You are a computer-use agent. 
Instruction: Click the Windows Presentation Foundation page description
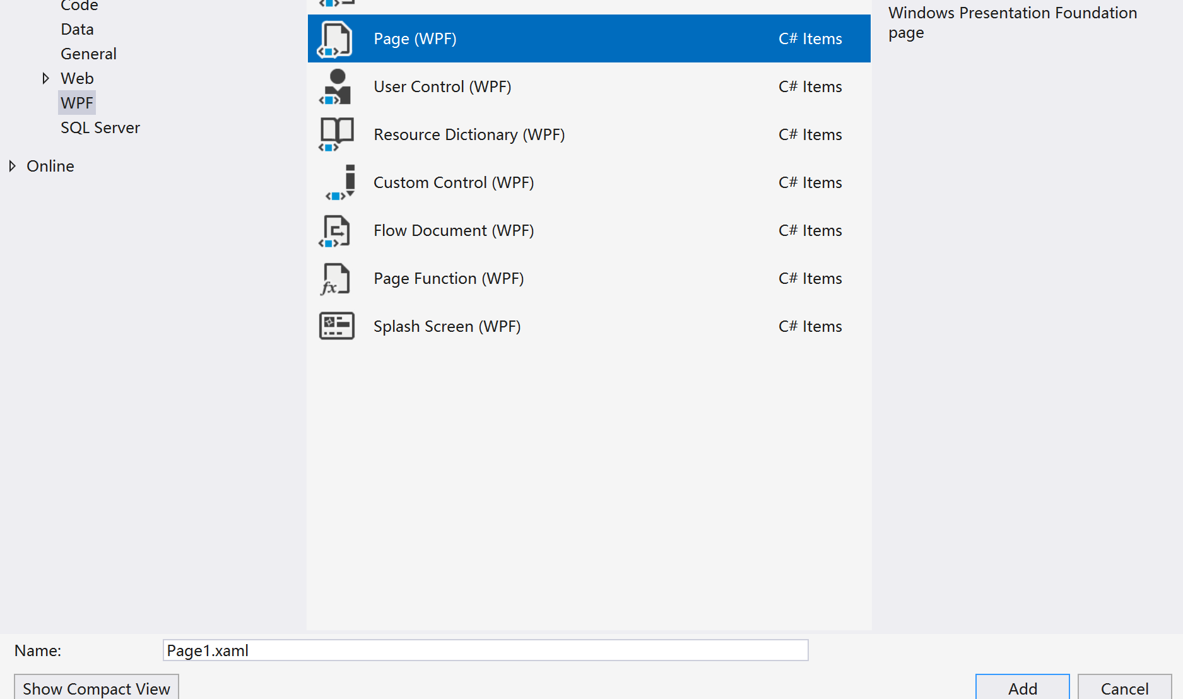tap(1013, 23)
